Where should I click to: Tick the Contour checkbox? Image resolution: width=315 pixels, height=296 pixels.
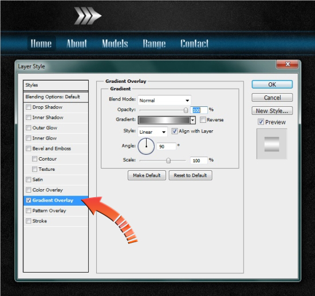tap(34, 159)
